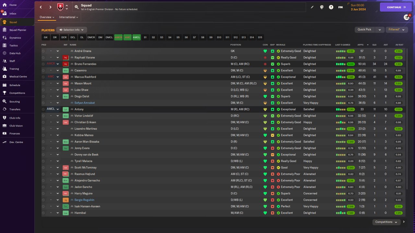The width and height of the screenshot is (415, 233).
Task: Tick the selection circle for Harry Maguire
Action: click(43, 194)
